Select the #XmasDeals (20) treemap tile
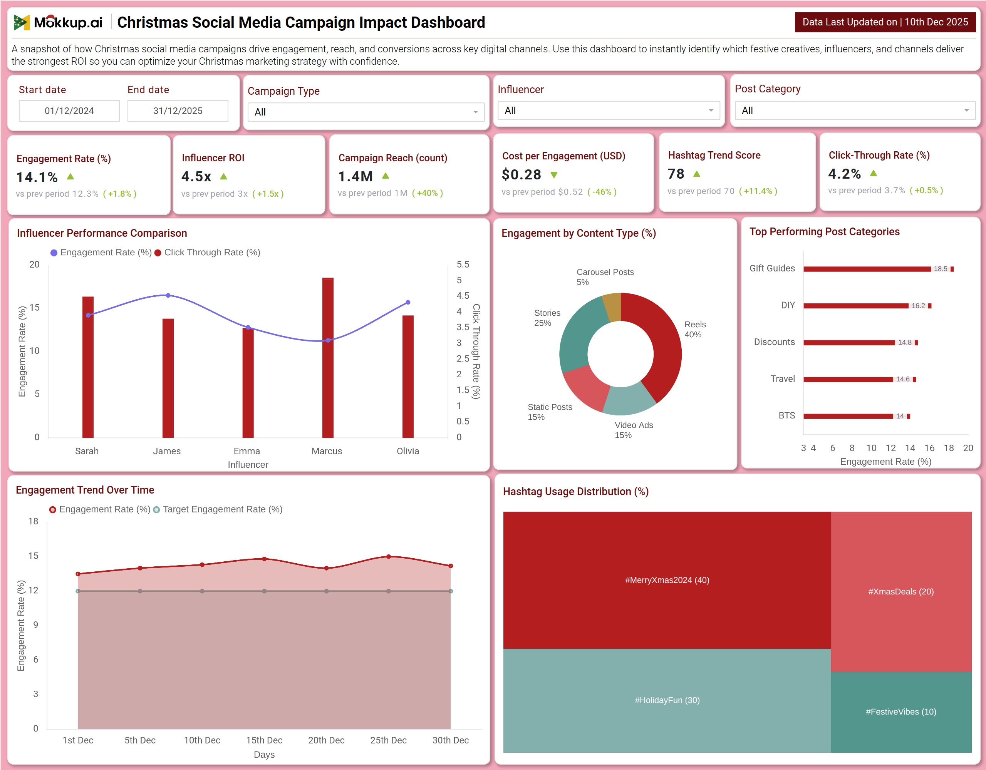986x770 pixels. (901, 591)
